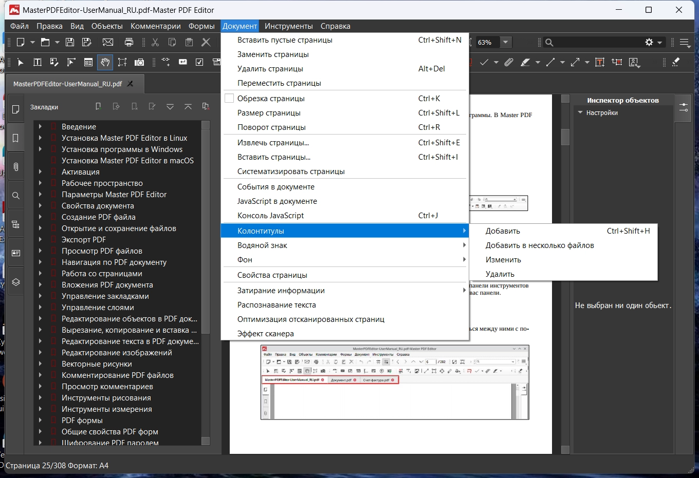Open the Водяной знак submenu
This screenshot has height=478, width=699.
click(x=262, y=245)
